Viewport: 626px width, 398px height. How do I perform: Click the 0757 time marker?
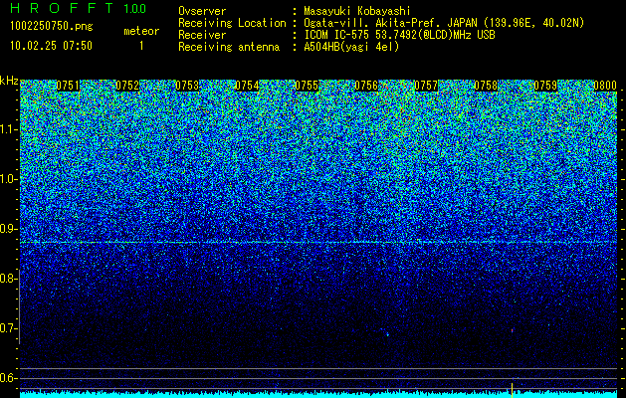426,86
